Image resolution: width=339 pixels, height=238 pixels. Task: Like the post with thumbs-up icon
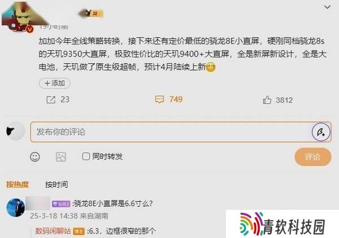coord(267,100)
